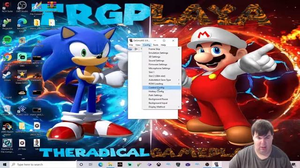
Task: Select Control Config from the Config menu
Action: tap(162, 88)
